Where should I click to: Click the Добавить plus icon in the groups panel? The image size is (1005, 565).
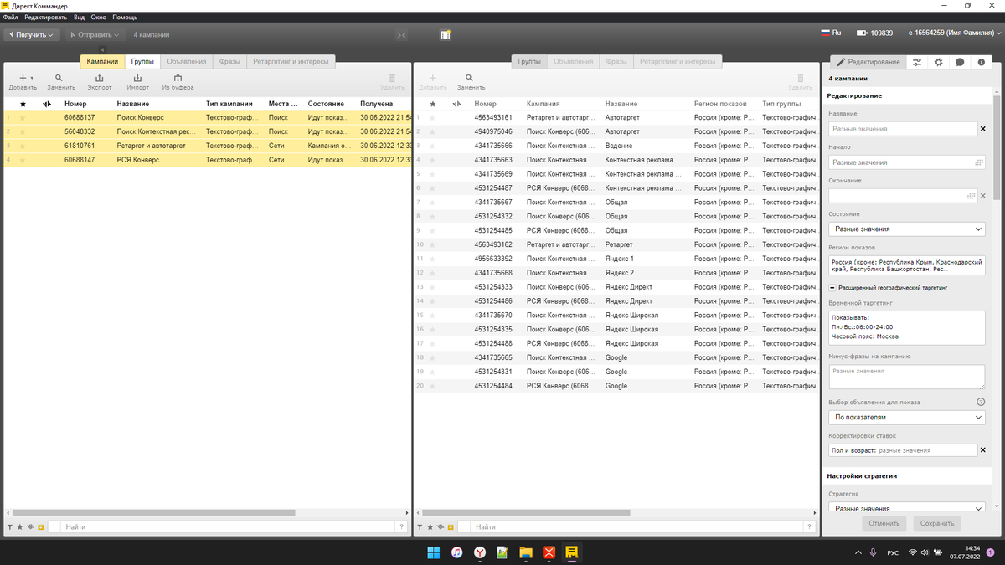point(432,78)
